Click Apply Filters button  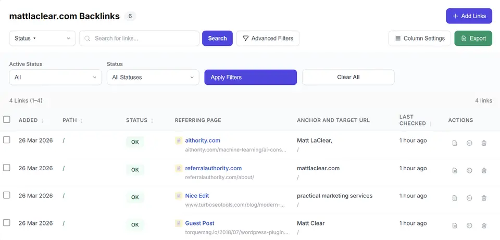[251, 78]
